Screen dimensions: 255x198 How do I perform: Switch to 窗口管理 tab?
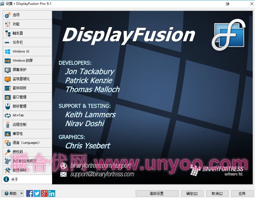tap(27, 97)
